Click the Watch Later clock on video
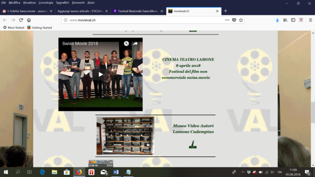Viewport: 315px width, 177px height. pyautogui.click(x=126, y=44)
